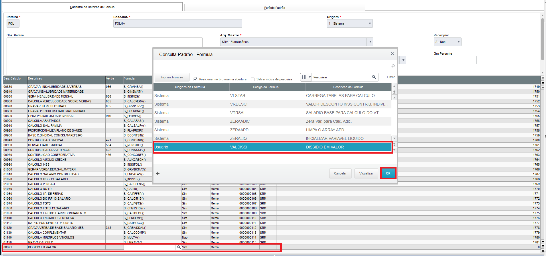Click the Visualizar button
Image resolution: width=546 pixels, height=256 pixels.
(366, 173)
